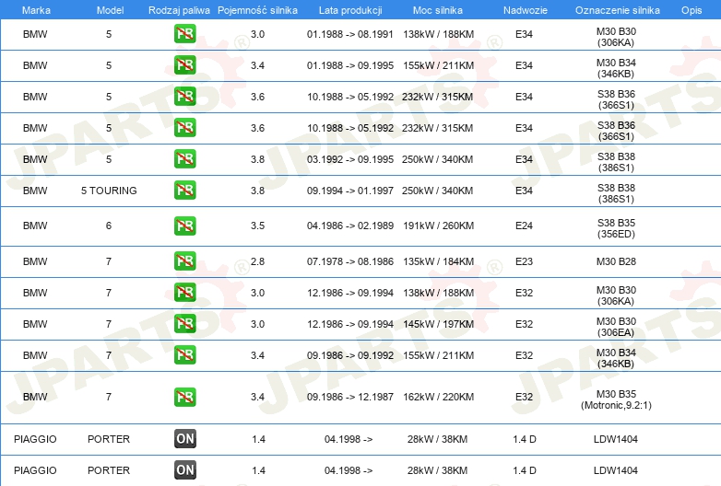721x486 pixels.
Task: Click the Moc silnika column header
Action: pyautogui.click(x=438, y=10)
